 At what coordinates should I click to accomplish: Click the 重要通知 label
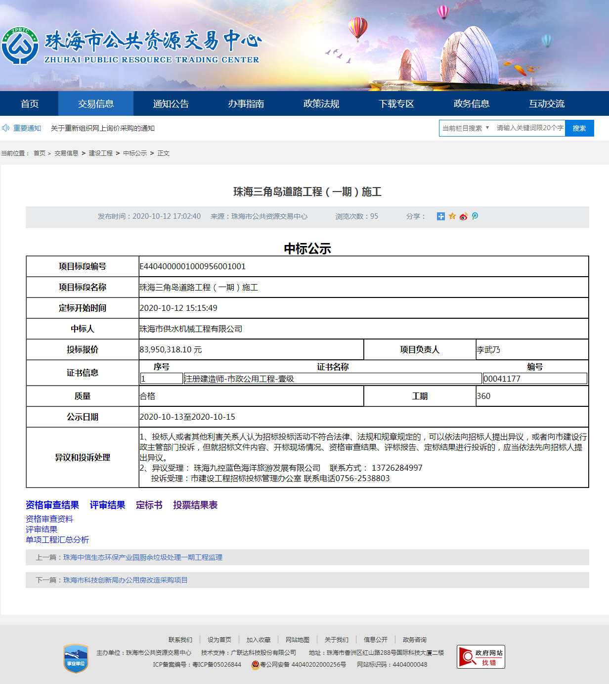[27, 128]
